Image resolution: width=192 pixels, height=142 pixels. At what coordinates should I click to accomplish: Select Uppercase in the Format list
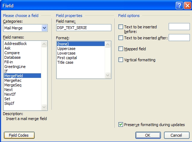[66, 49]
